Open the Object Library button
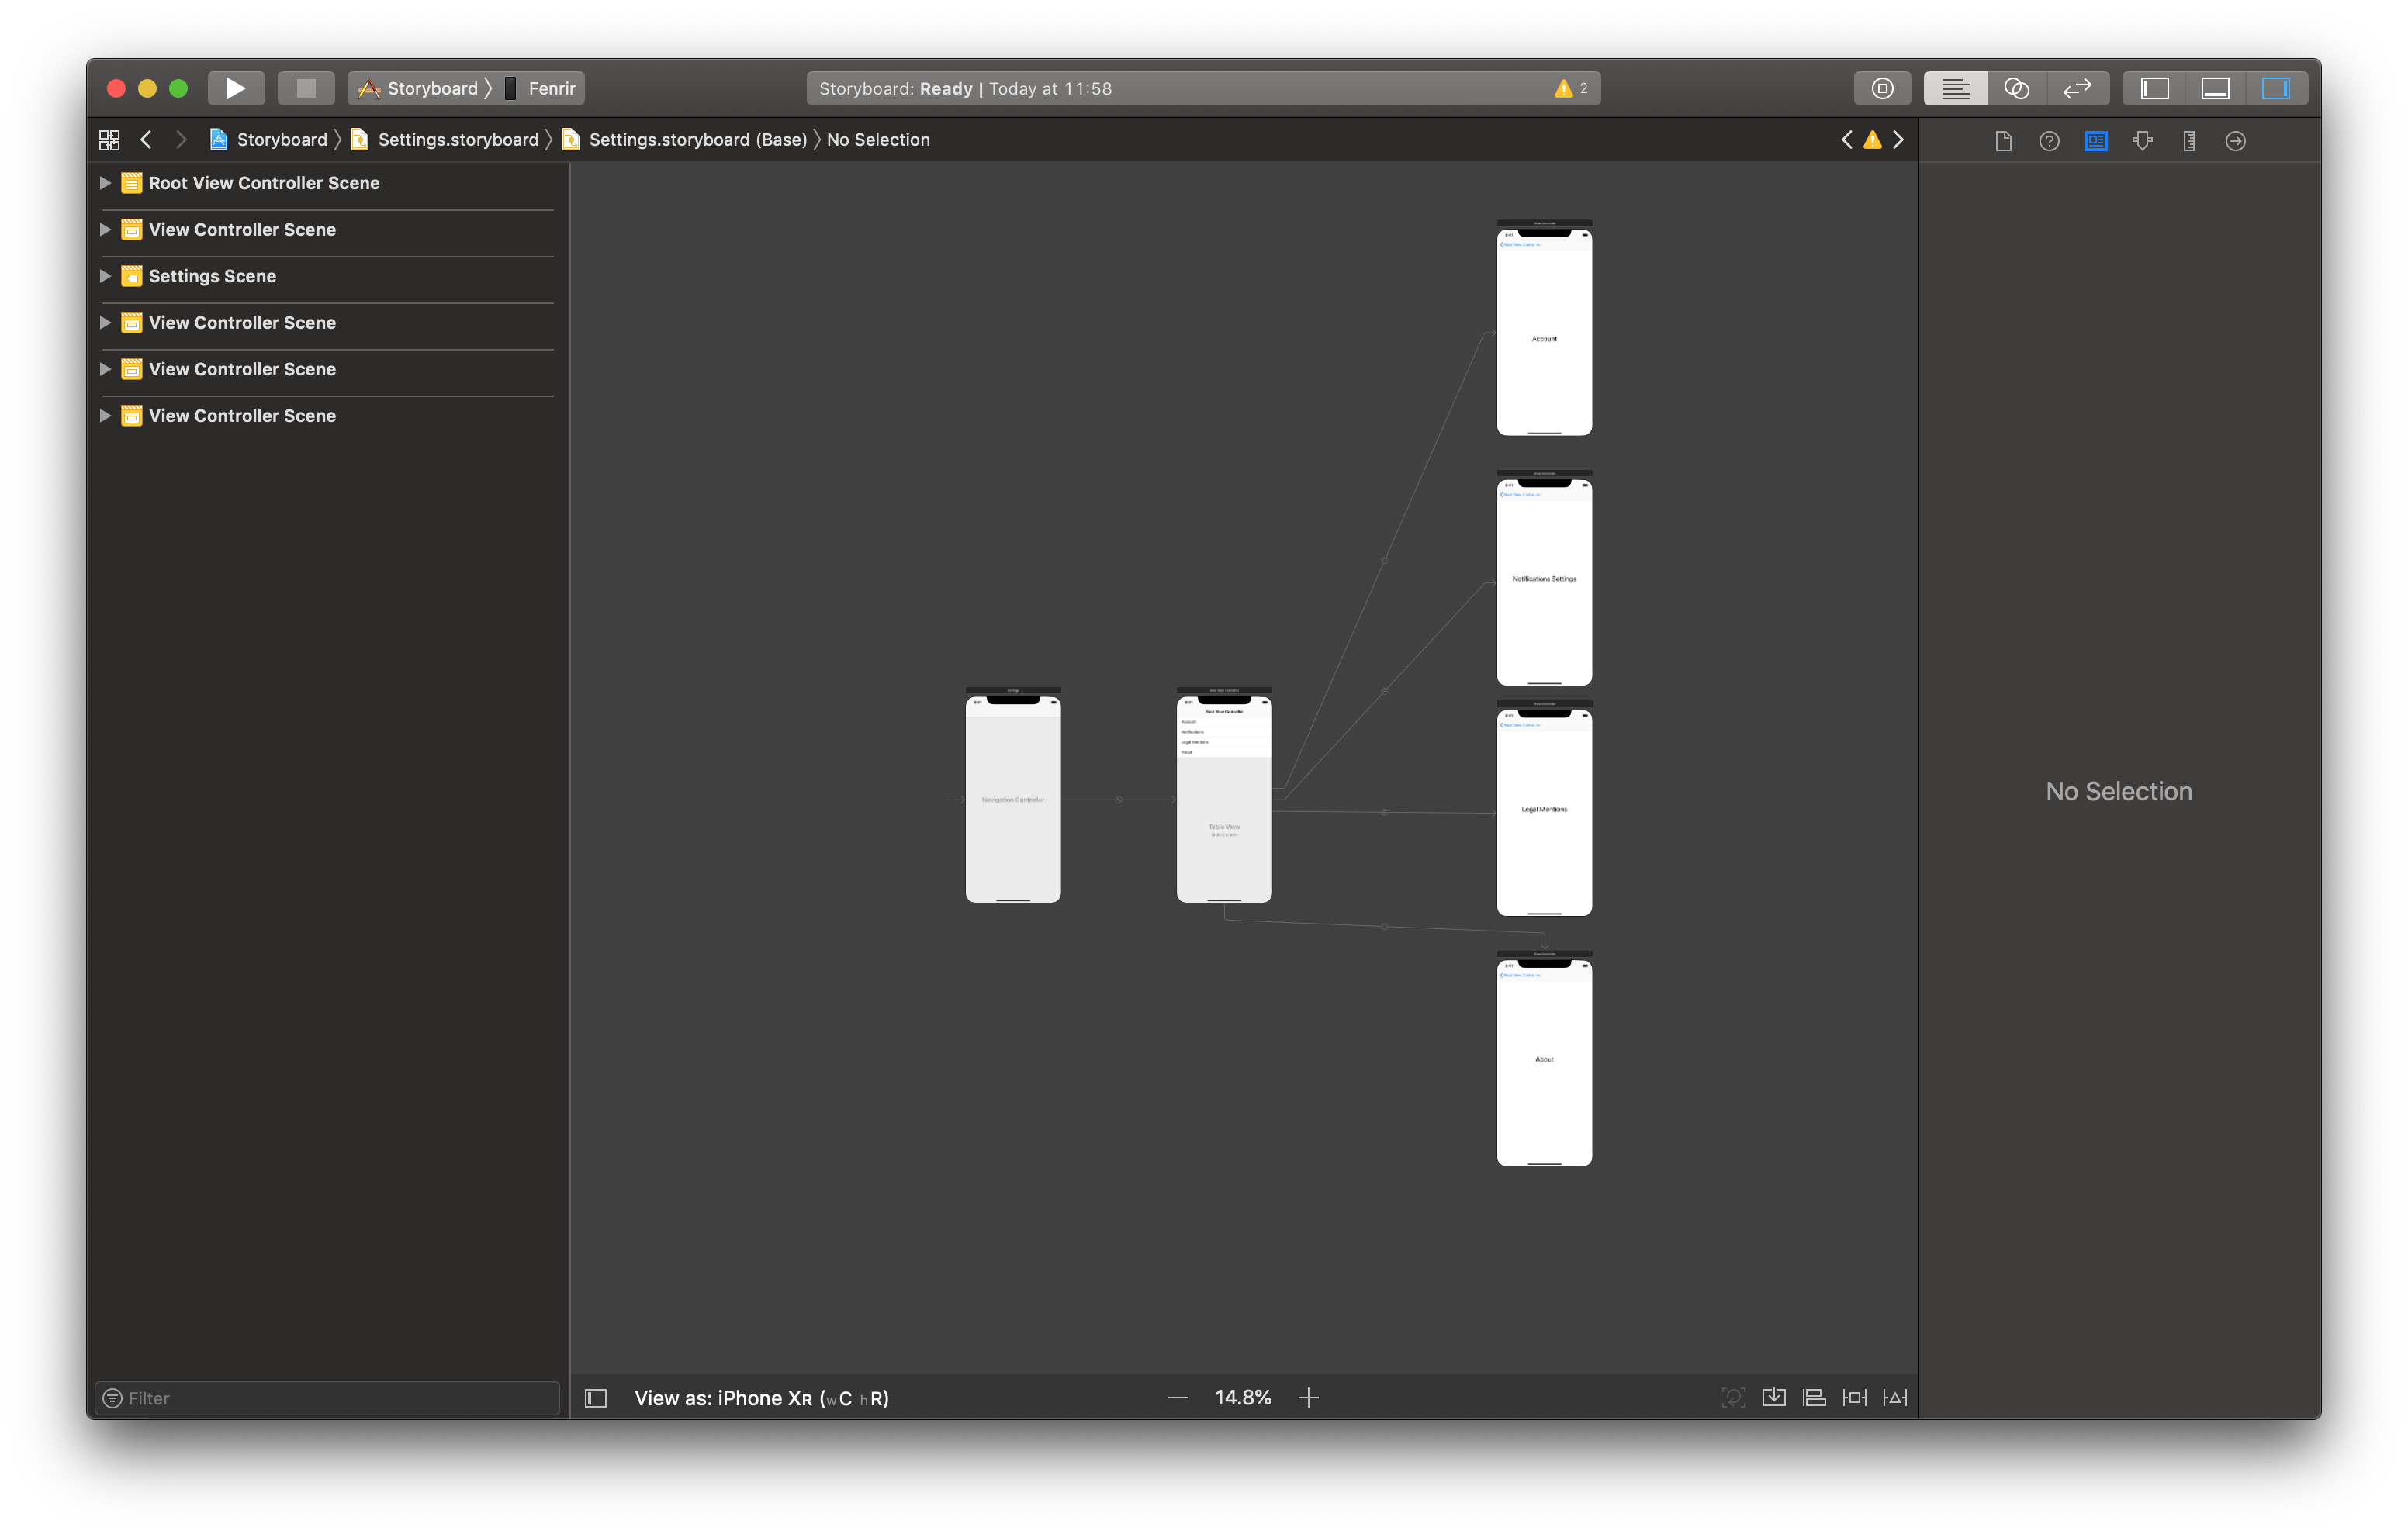This screenshot has height=1534, width=2408. pyautogui.click(x=1882, y=88)
